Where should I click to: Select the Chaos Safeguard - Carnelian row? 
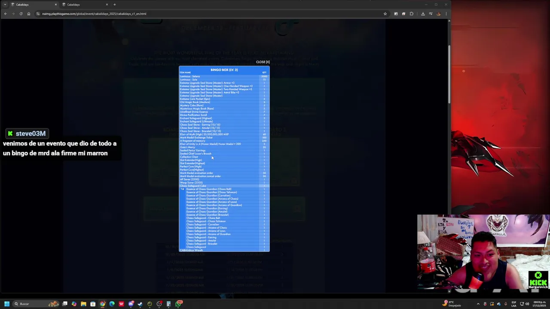coord(224,224)
